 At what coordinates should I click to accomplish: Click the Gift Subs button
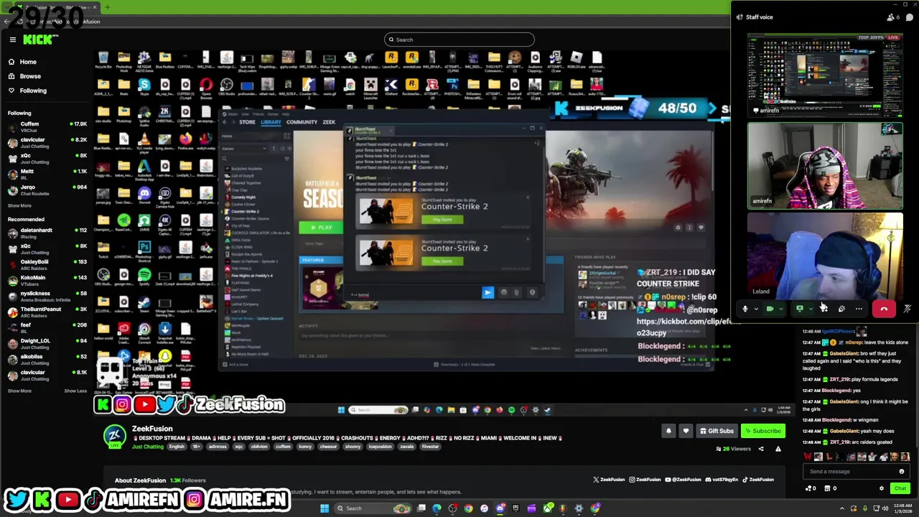point(717,431)
